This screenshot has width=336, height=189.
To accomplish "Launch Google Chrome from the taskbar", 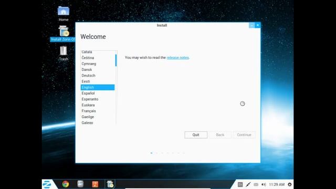I will coord(66,184).
